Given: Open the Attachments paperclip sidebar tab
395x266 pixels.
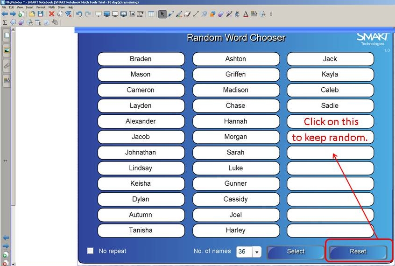Looking at the screenshot, I should [7, 66].
